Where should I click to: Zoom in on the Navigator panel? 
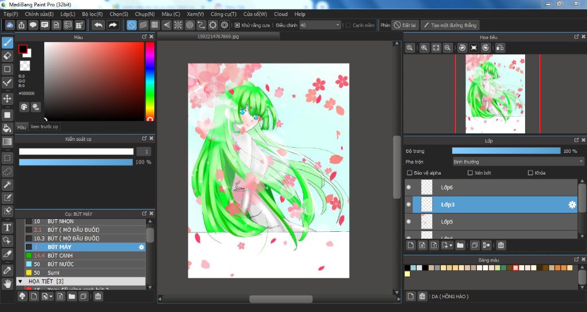[x=424, y=48]
